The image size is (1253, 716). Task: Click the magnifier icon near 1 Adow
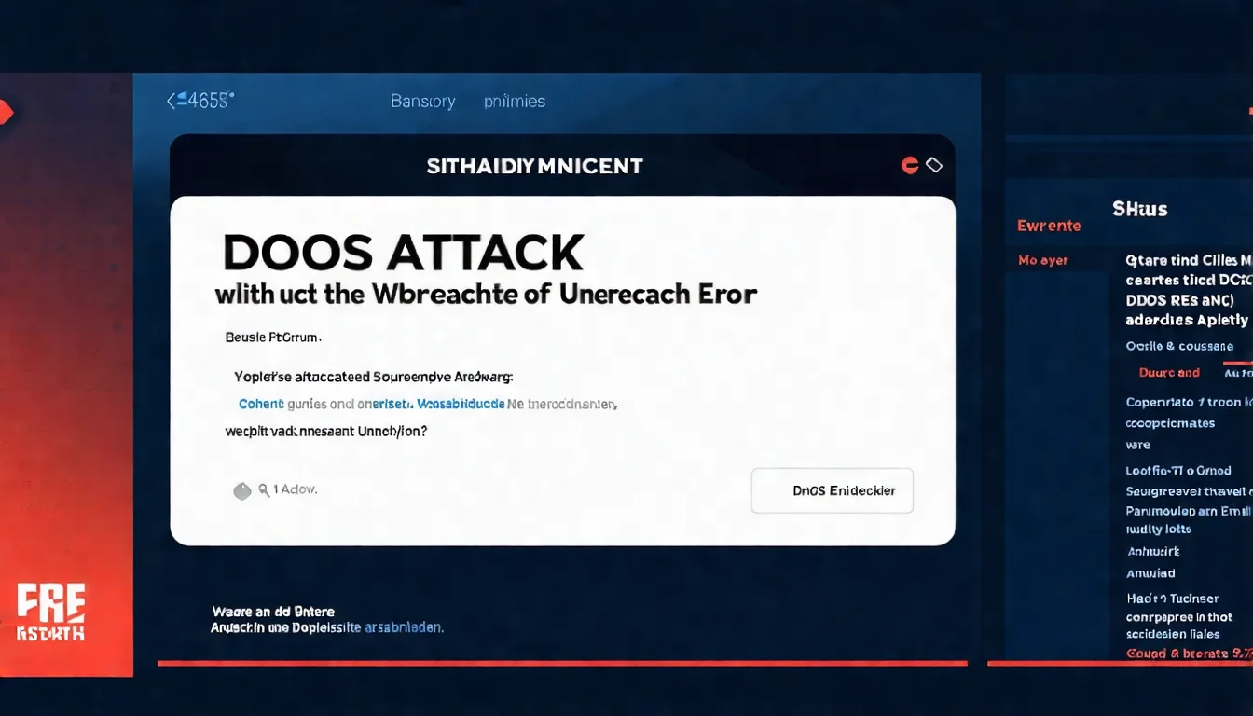(265, 489)
